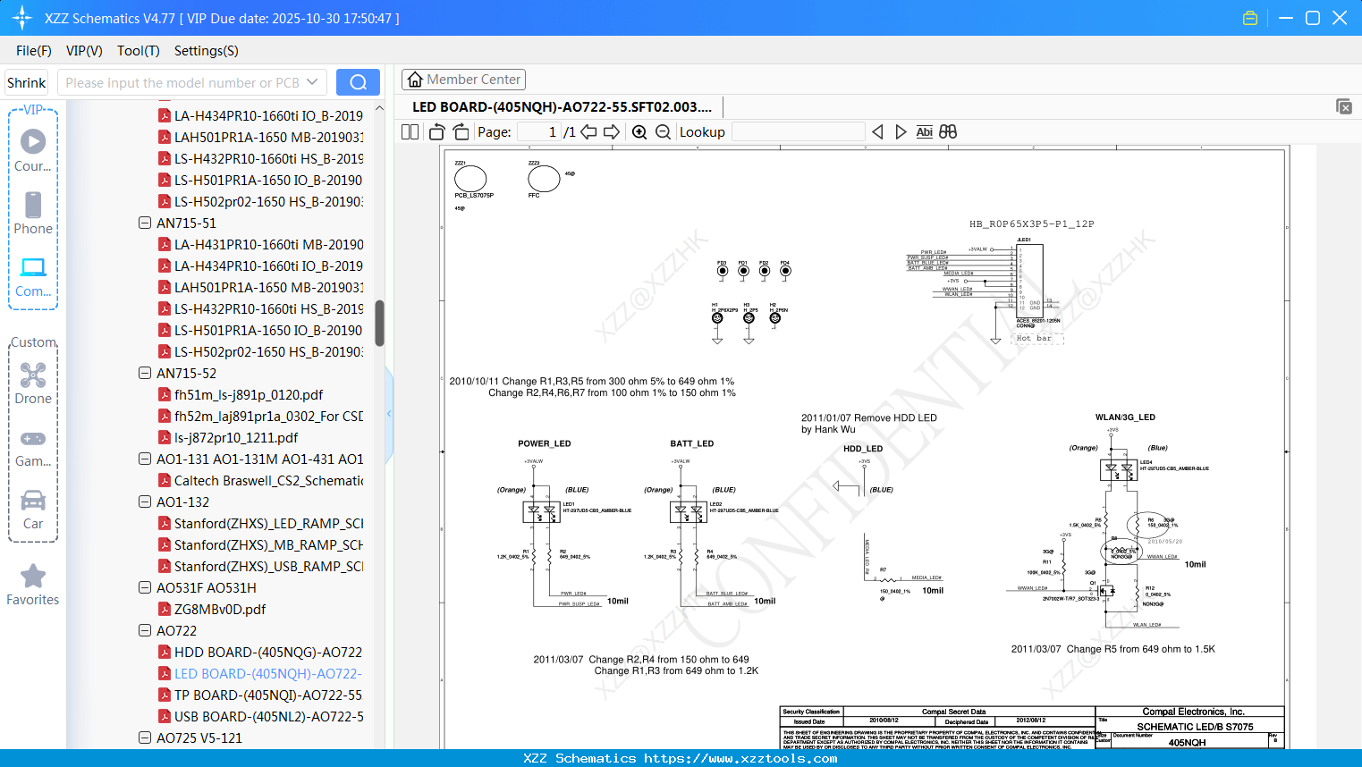Click the zoom in magnifier icon
Image resolution: width=1362 pixels, height=767 pixels.
click(639, 132)
